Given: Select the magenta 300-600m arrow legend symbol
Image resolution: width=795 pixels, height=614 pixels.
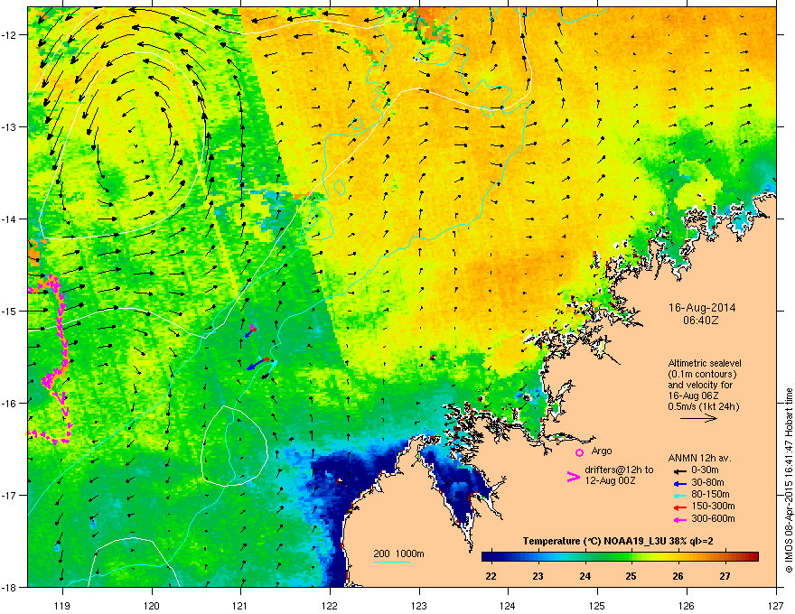Looking at the screenshot, I should point(679,520).
